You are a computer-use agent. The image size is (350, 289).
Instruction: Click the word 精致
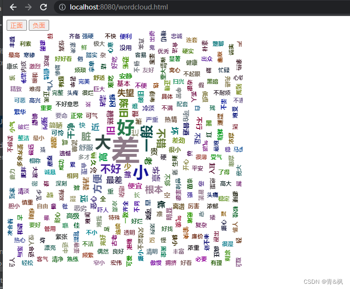16,89
